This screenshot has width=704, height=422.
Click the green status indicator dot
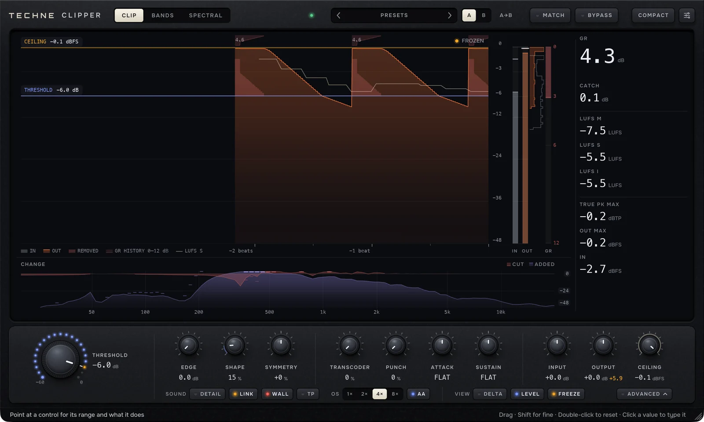[x=312, y=15]
